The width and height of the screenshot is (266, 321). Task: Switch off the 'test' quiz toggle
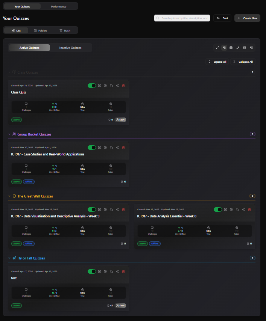[x=92, y=271]
